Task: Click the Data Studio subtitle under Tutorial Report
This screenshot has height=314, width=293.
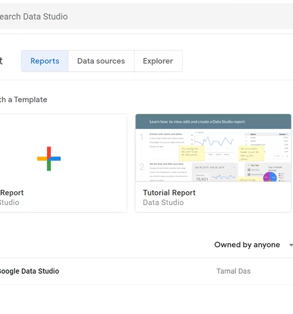Action: pos(163,203)
